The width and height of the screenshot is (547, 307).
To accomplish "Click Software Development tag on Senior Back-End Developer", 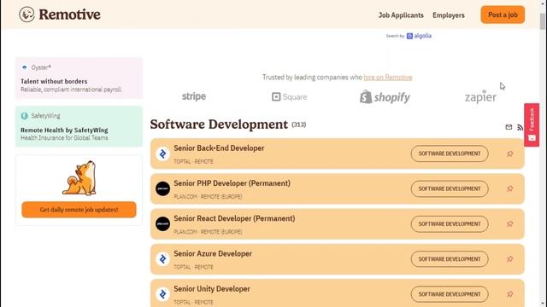I will tap(450, 153).
